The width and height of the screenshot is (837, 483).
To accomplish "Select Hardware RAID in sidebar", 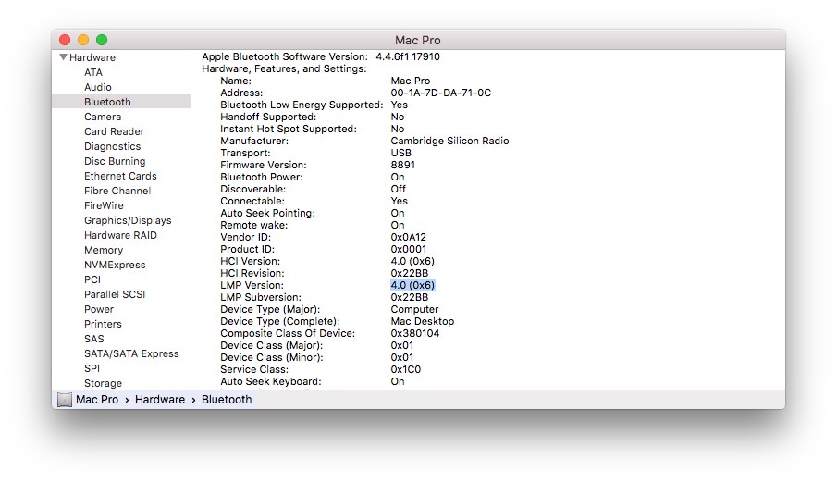I will [x=120, y=235].
